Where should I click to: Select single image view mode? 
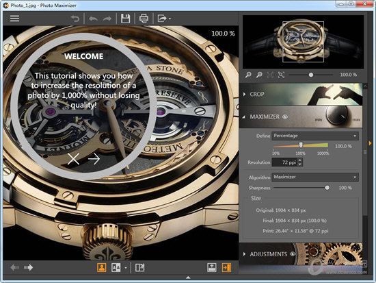click(x=102, y=267)
